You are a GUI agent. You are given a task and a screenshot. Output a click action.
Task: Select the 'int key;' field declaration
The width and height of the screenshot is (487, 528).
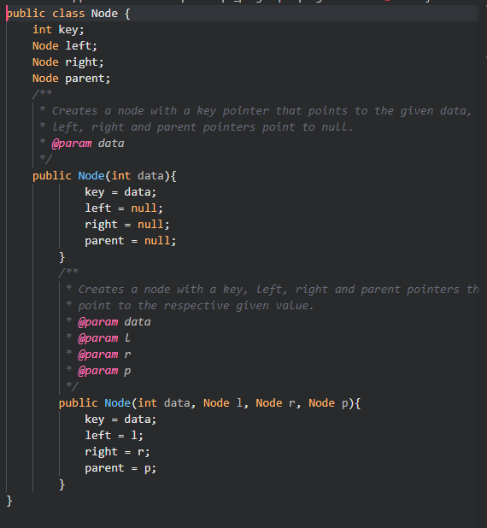coord(58,30)
